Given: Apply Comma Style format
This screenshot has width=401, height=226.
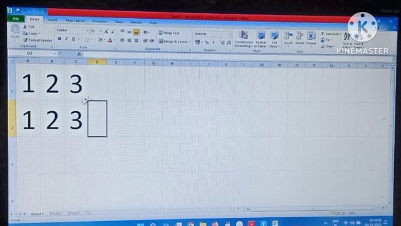Looking at the screenshot, I should click(x=214, y=43).
